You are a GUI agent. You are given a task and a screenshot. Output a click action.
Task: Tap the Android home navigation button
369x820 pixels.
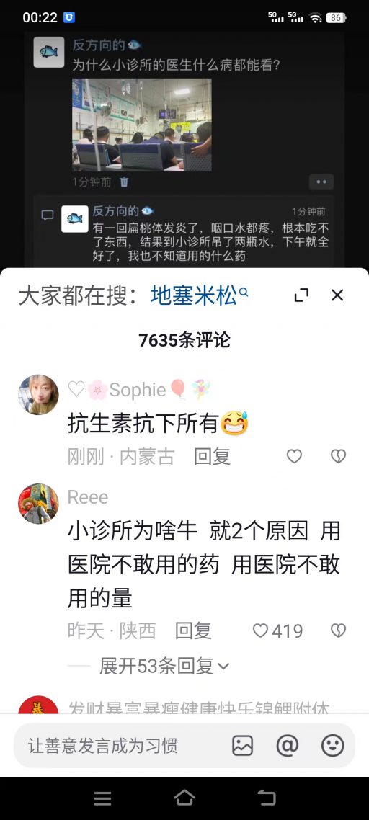pos(184,798)
